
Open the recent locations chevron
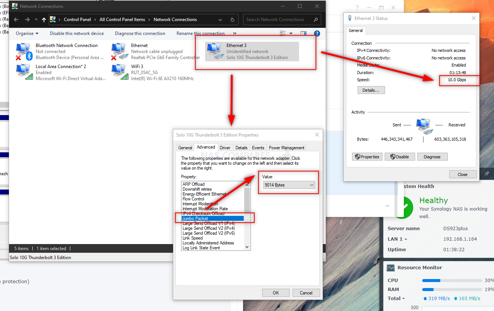[36, 20]
